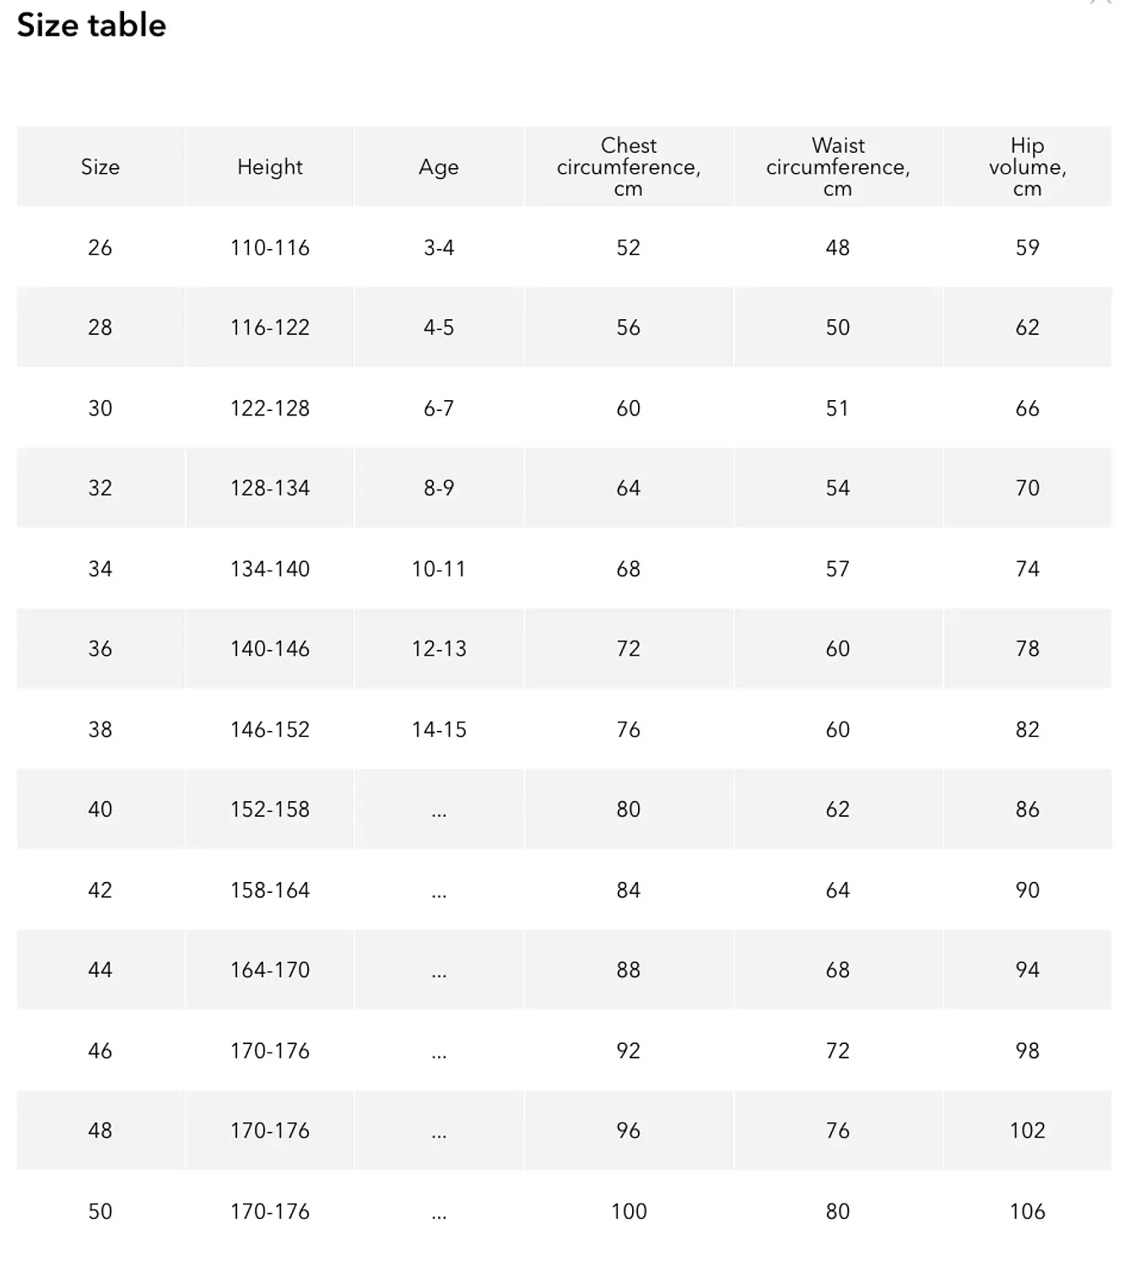Select the height range 134-140

point(270,569)
